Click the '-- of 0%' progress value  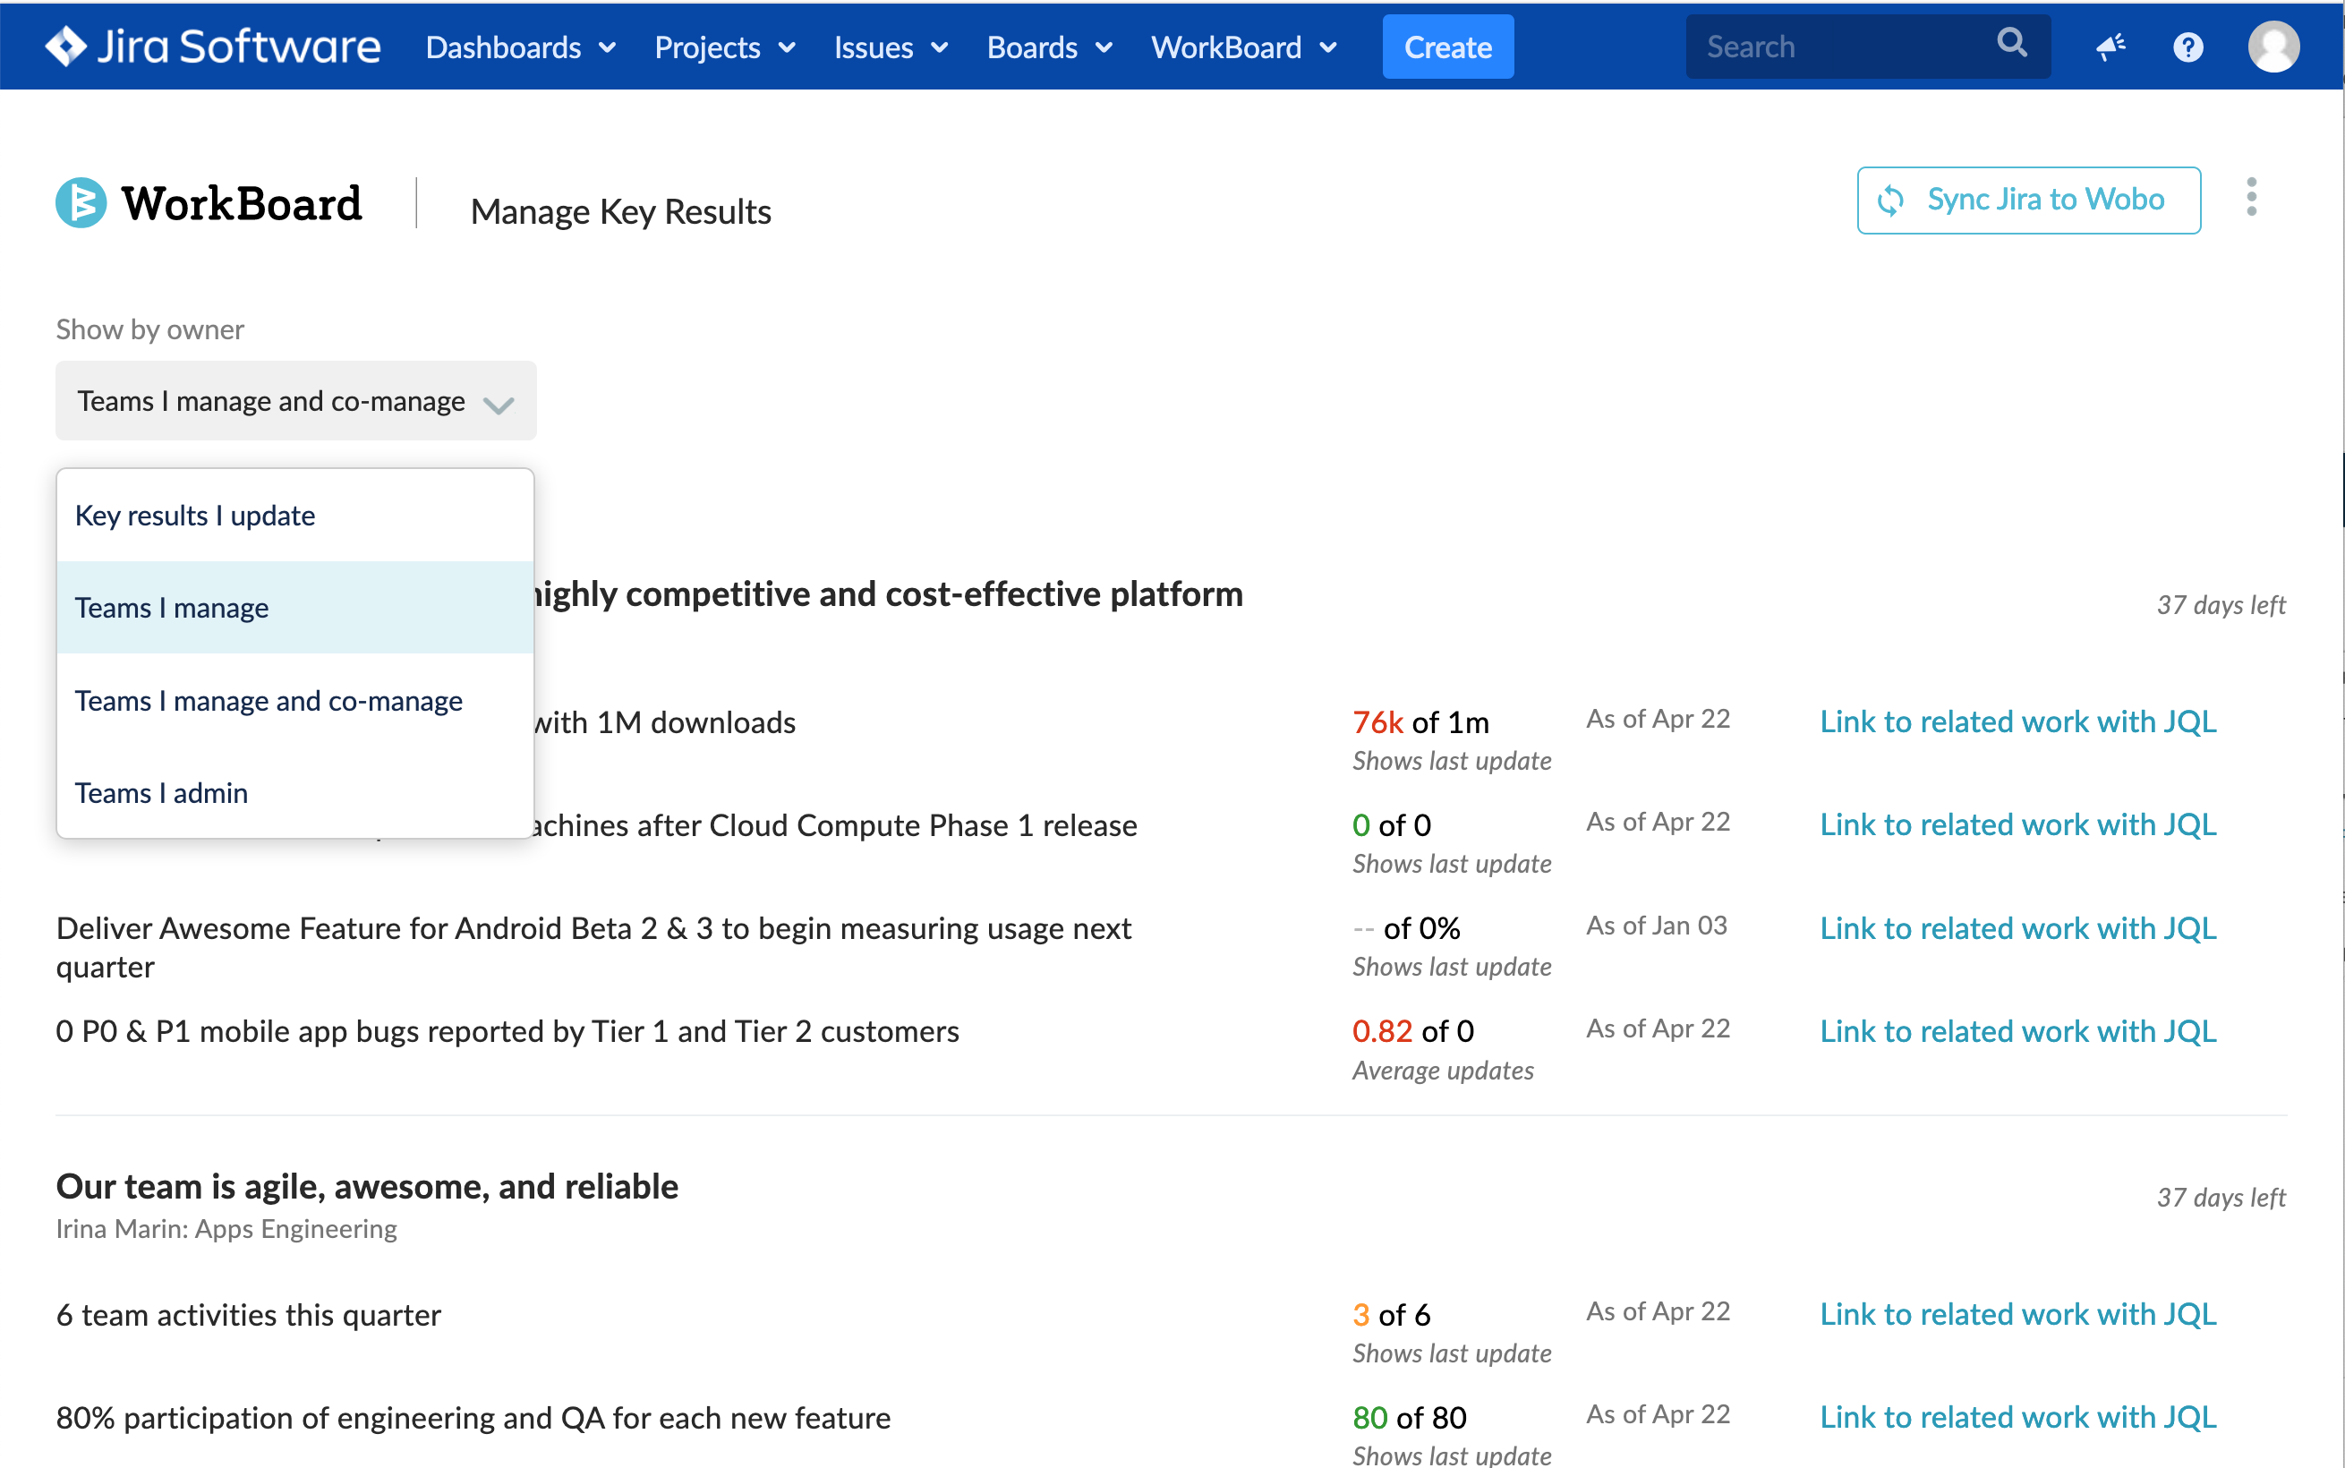coord(1406,928)
